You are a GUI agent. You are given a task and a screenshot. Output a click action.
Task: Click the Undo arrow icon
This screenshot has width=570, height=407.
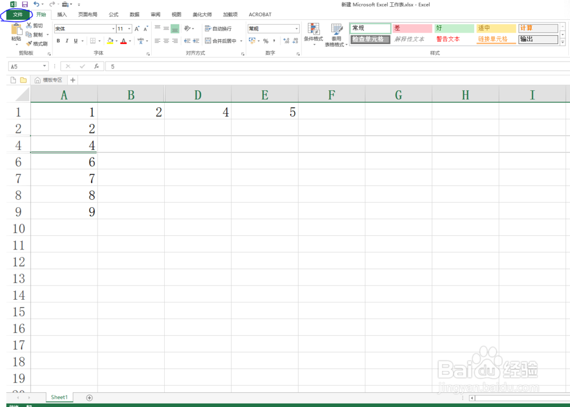coord(36,5)
